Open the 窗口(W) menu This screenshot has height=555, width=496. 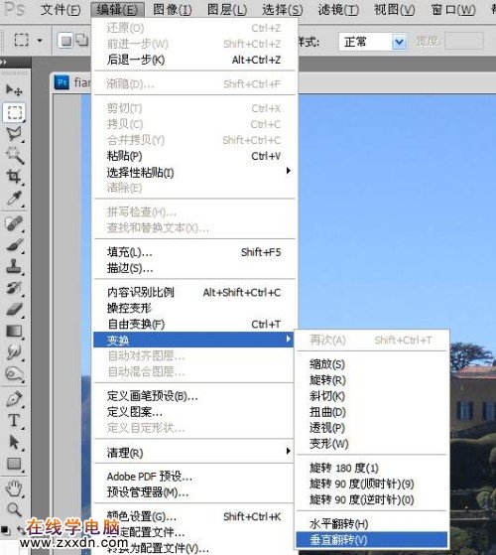coord(453,10)
